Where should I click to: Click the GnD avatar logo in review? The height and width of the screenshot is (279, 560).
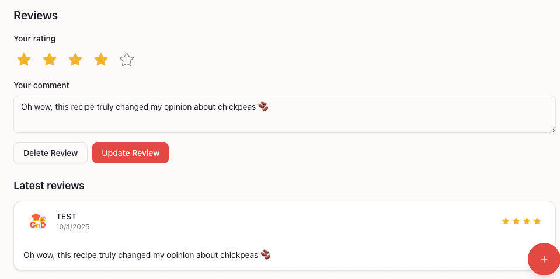(38, 221)
